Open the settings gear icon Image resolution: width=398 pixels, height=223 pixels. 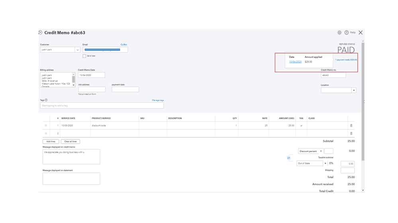point(339,33)
